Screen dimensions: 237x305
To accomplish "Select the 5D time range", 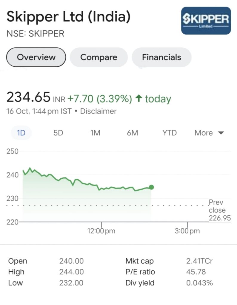I will [58, 133].
